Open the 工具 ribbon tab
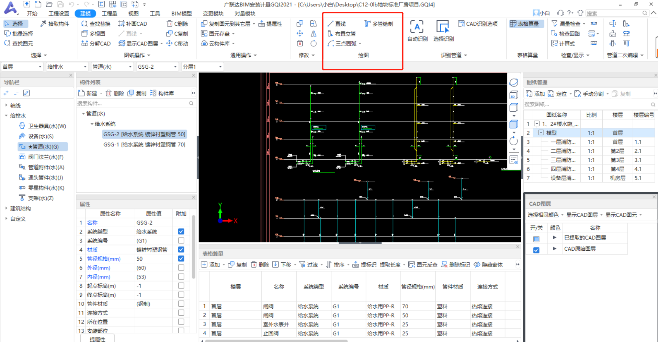The height and width of the screenshot is (342, 658). (155, 13)
